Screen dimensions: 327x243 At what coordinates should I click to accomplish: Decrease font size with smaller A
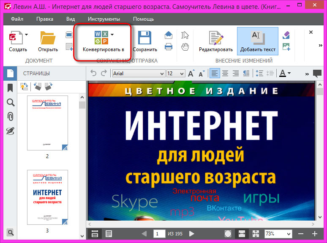coord(202,74)
